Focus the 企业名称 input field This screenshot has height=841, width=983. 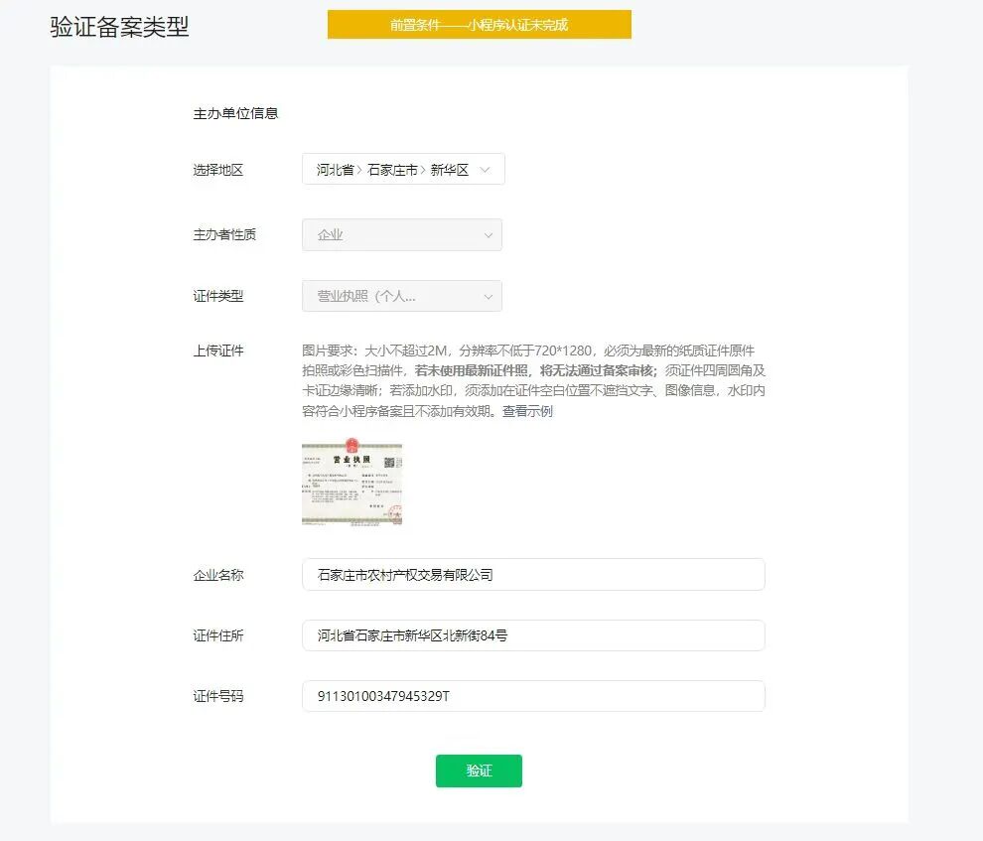(533, 575)
